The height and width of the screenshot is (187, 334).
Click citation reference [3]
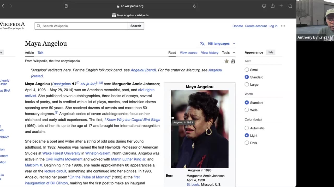(56, 113)
